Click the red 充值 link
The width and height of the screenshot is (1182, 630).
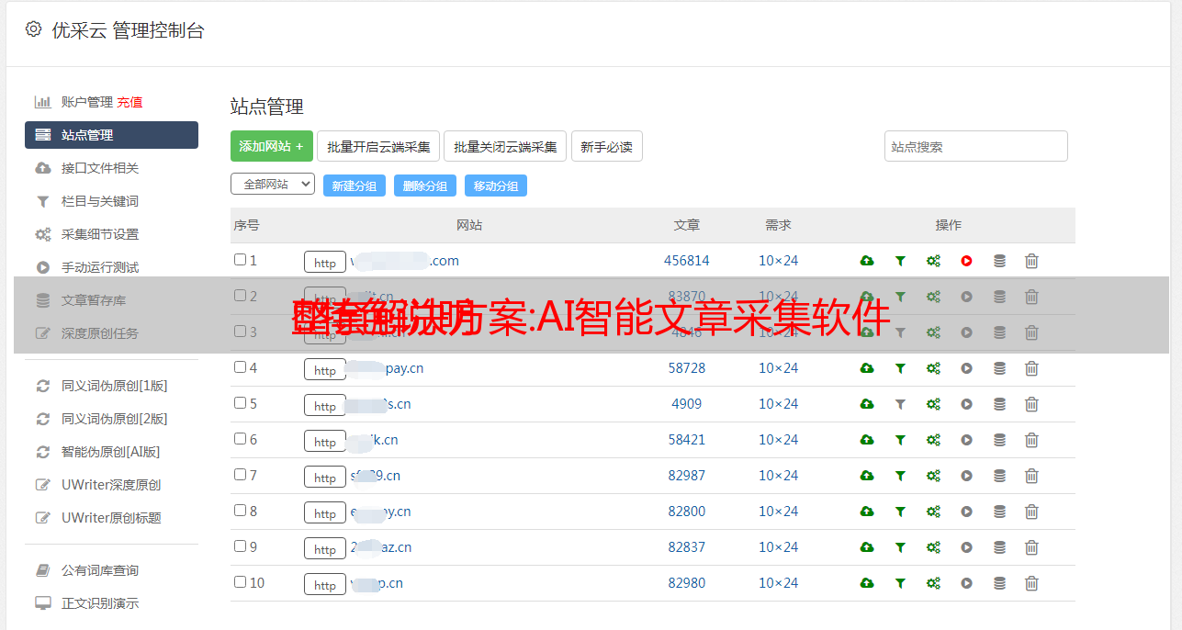click(129, 102)
